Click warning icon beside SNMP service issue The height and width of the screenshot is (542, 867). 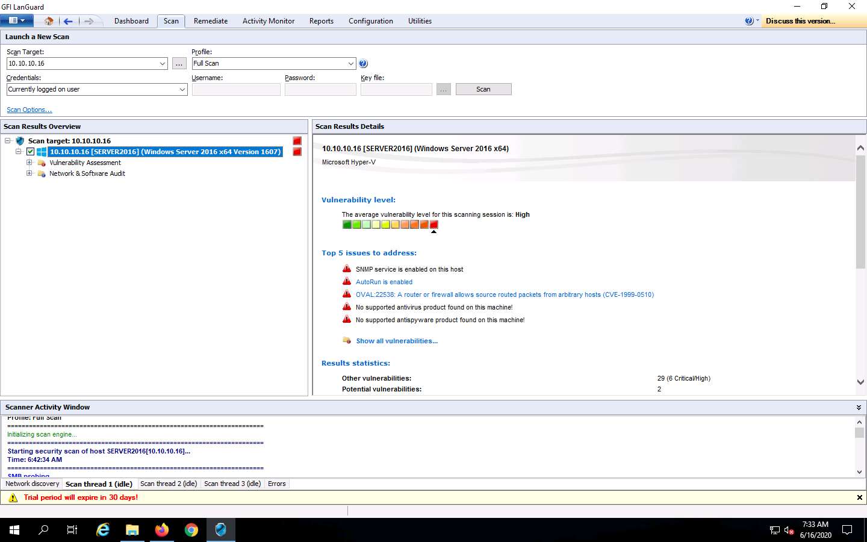pyautogui.click(x=347, y=269)
